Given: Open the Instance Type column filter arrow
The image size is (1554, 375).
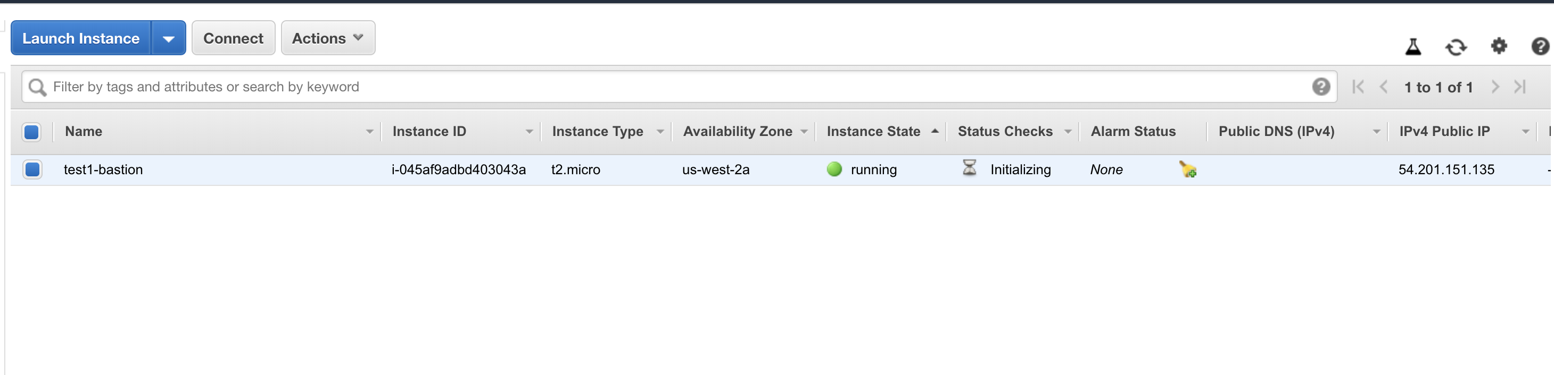Looking at the screenshot, I should click(660, 132).
